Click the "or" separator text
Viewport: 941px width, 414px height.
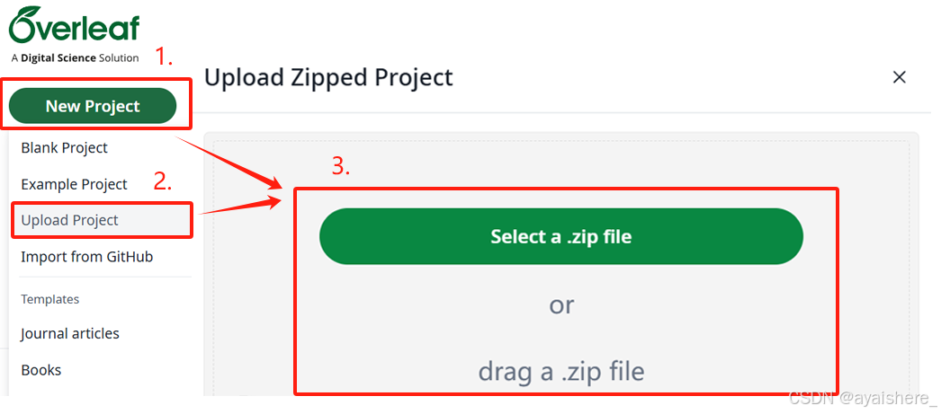click(561, 305)
